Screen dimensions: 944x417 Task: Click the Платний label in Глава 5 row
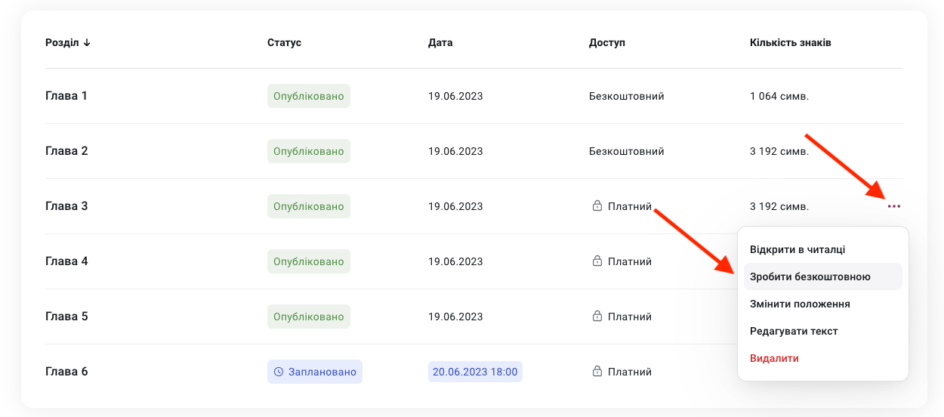(x=630, y=317)
